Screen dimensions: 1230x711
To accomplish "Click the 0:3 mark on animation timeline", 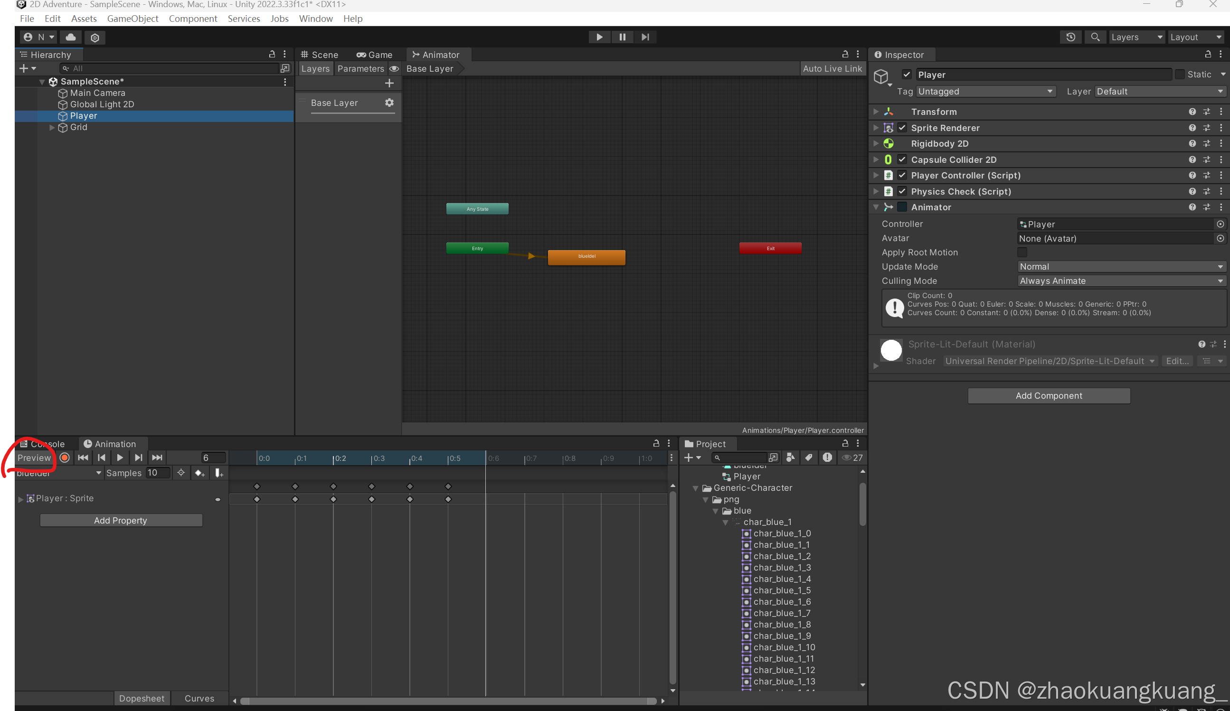I will pyautogui.click(x=372, y=458).
